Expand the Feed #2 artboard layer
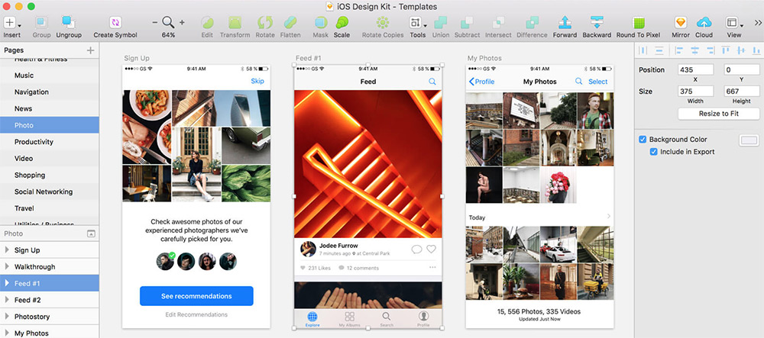The image size is (764, 338). 7,300
